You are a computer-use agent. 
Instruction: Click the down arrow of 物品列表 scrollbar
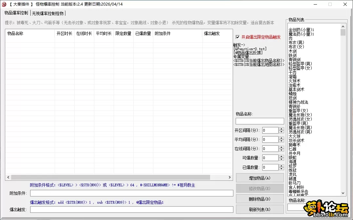tap(343, 193)
